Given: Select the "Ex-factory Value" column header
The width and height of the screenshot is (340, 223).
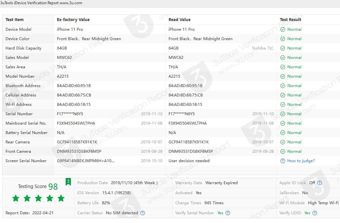Looking at the screenshot, I should 73,19.
